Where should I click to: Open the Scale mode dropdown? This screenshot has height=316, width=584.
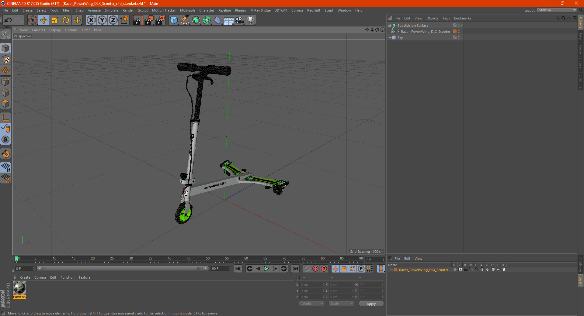[341, 304]
